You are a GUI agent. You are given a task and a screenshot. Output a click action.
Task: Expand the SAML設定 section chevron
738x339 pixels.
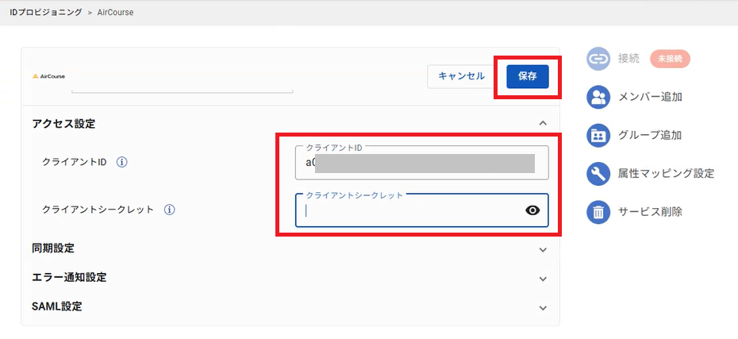tap(543, 308)
